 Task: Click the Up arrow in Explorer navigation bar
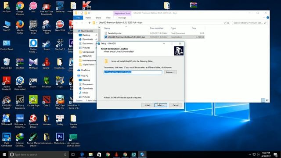pyautogui.click(x=90, y=23)
